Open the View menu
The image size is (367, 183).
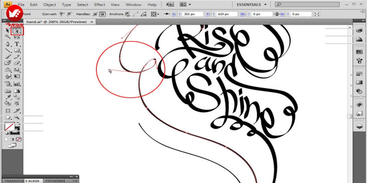115,5
